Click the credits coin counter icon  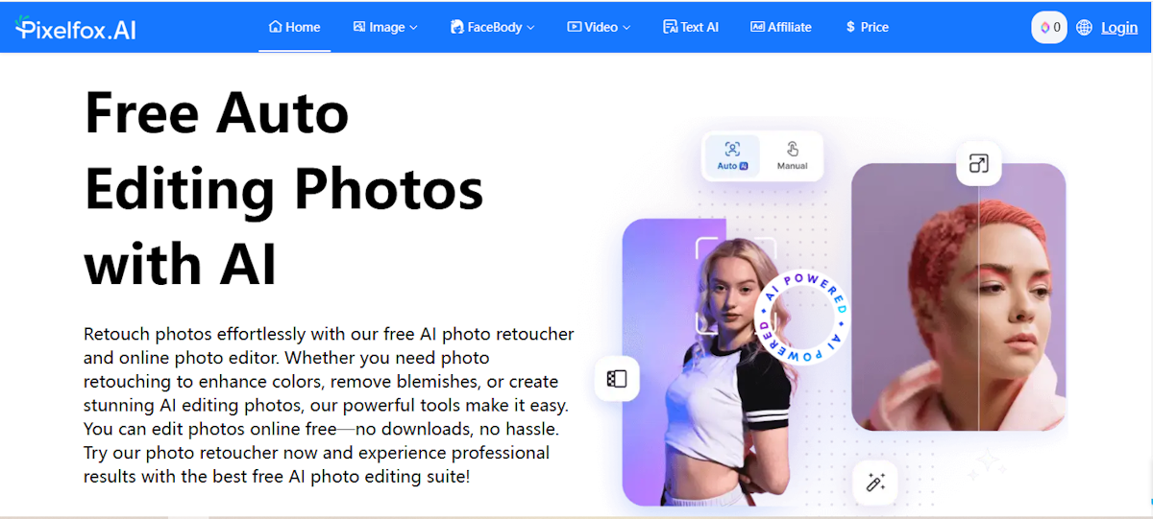coord(1049,28)
